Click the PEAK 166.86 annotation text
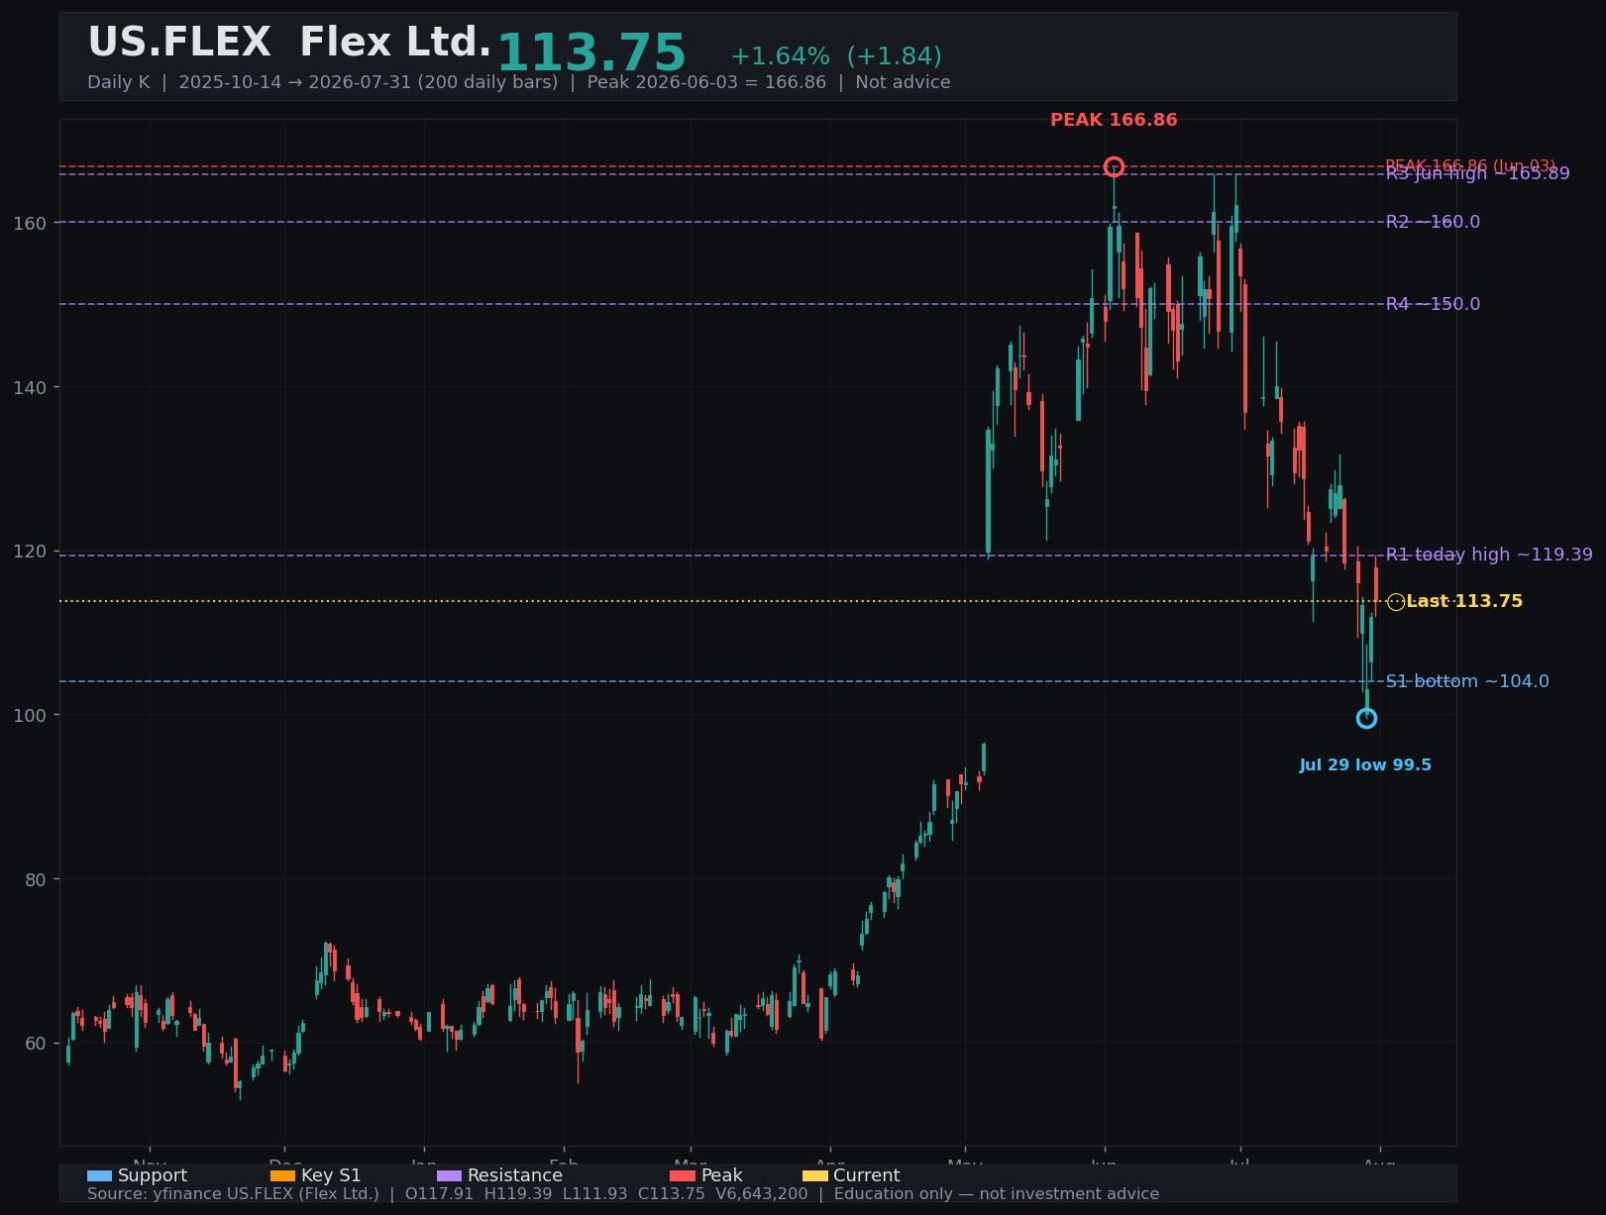The height and width of the screenshot is (1215, 1606). pyautogui.click(x=1114, y=120)
